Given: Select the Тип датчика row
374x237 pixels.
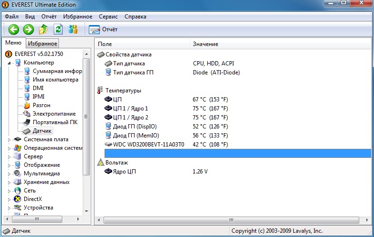Looking at the screenshot, I should (x=234, y=64).
